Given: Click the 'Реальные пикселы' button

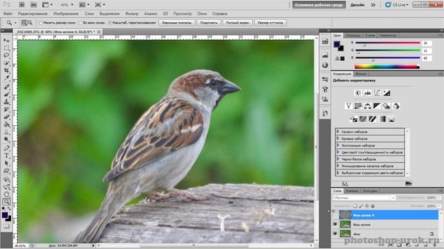Looking at the screenshot, I should coord(177,23).
